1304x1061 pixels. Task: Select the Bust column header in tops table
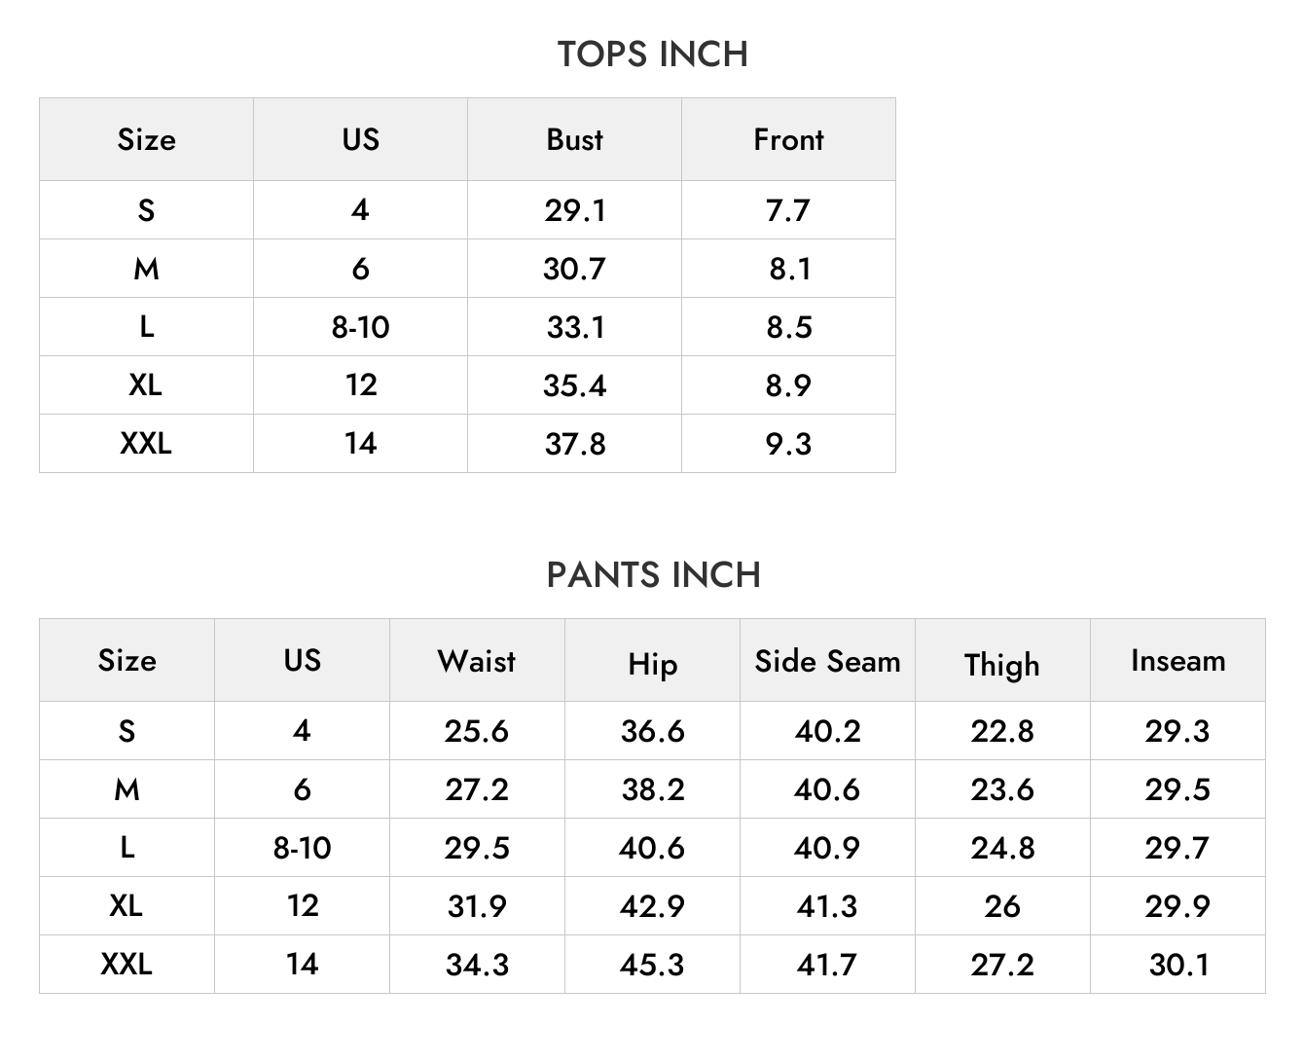click(x=574, y=139)
